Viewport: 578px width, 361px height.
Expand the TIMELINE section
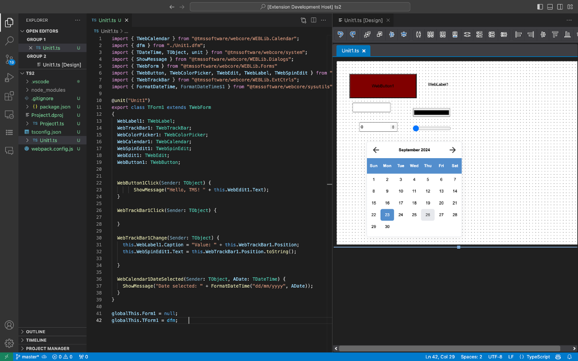click(x=52, y=340)
